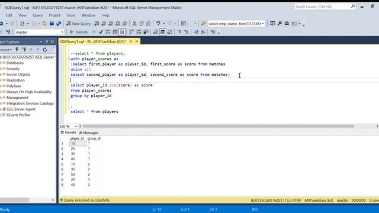
Task: Click the Cancel Executing Query stop icon
Action: click(x=94, y=32)
